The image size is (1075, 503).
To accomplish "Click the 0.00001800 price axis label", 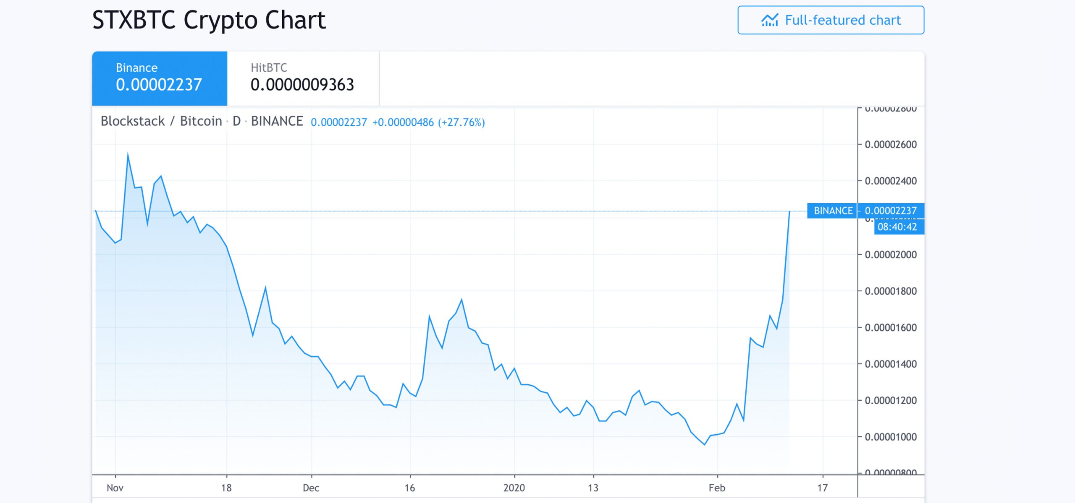I will [891, 291].
